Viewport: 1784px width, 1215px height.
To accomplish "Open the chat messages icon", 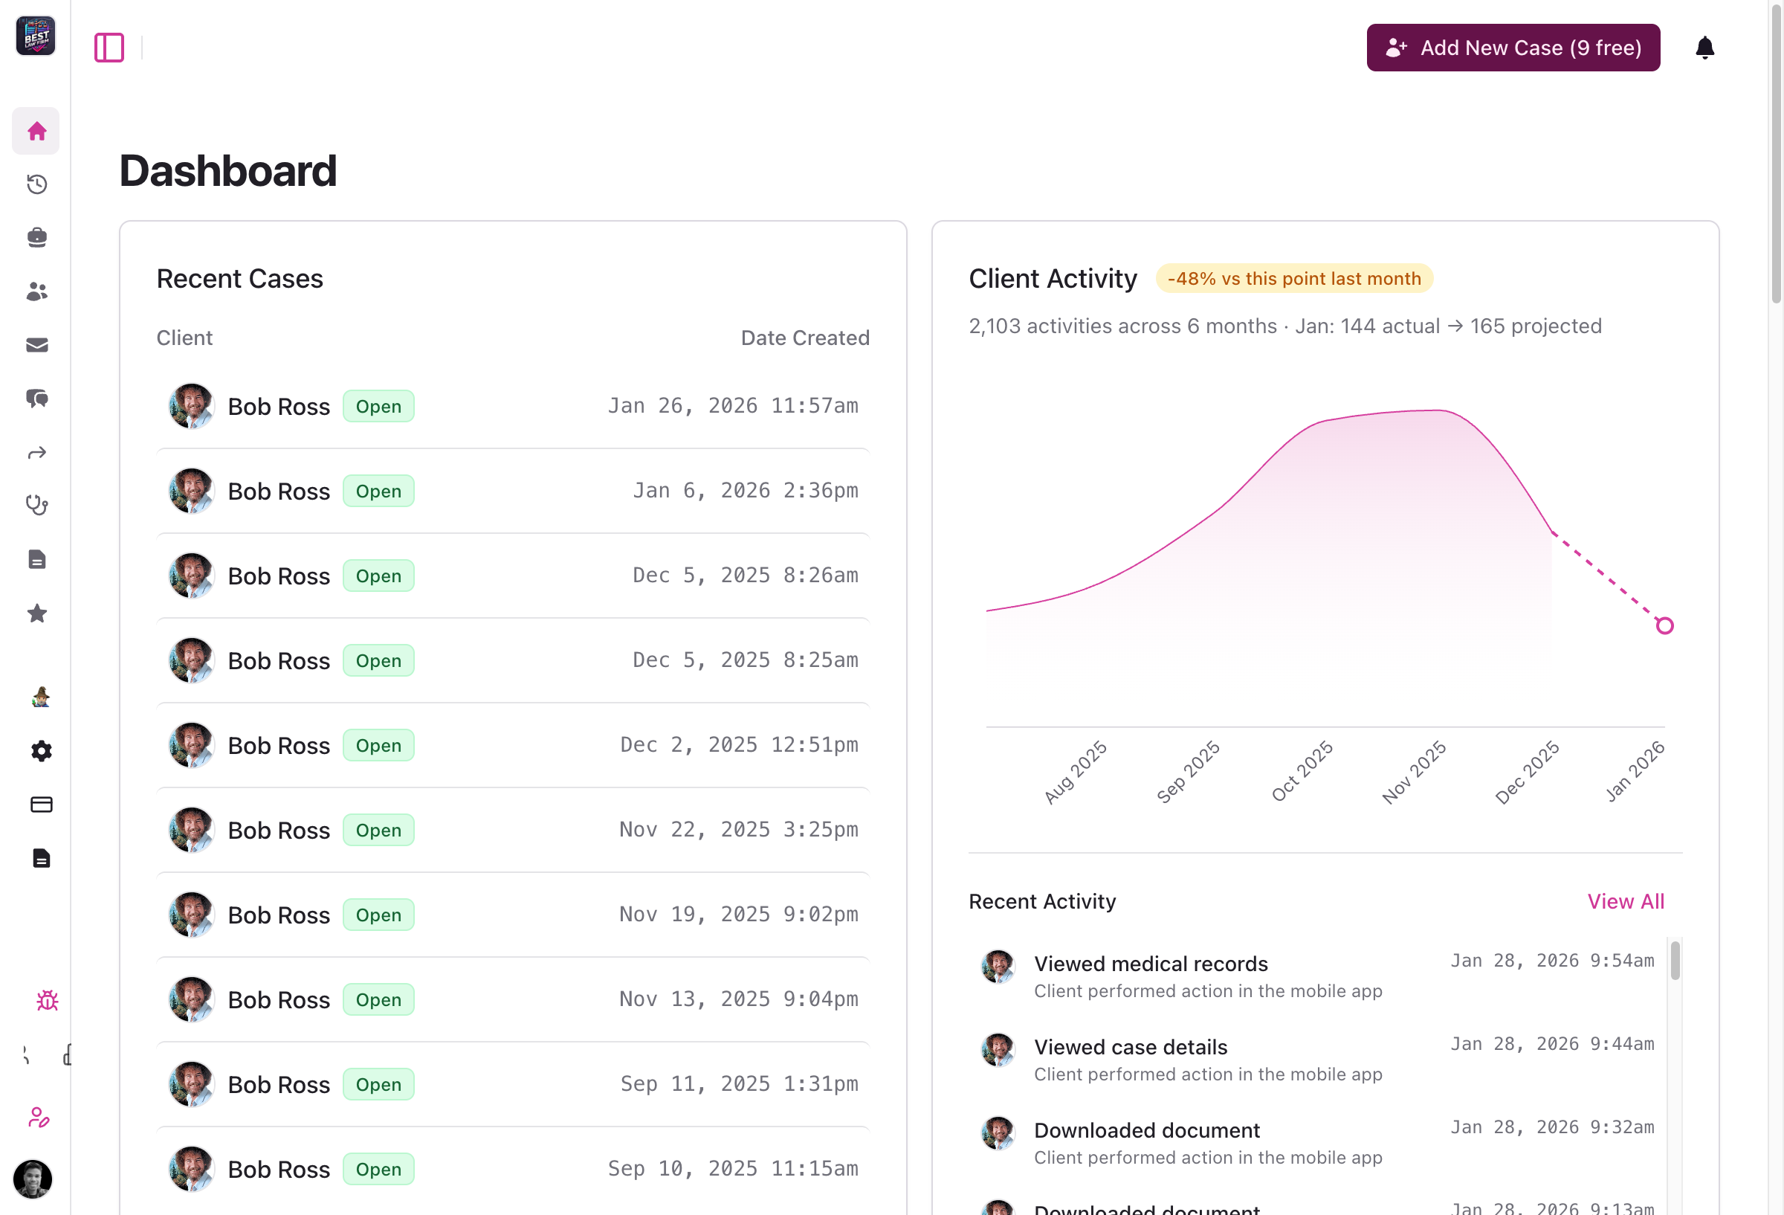I will [x=36, y=399].
